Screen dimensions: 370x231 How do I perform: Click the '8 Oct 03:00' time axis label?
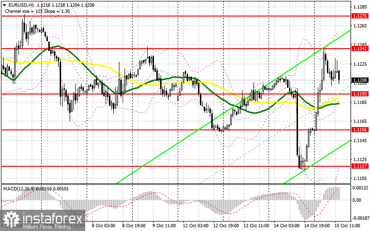click(103, 226)
